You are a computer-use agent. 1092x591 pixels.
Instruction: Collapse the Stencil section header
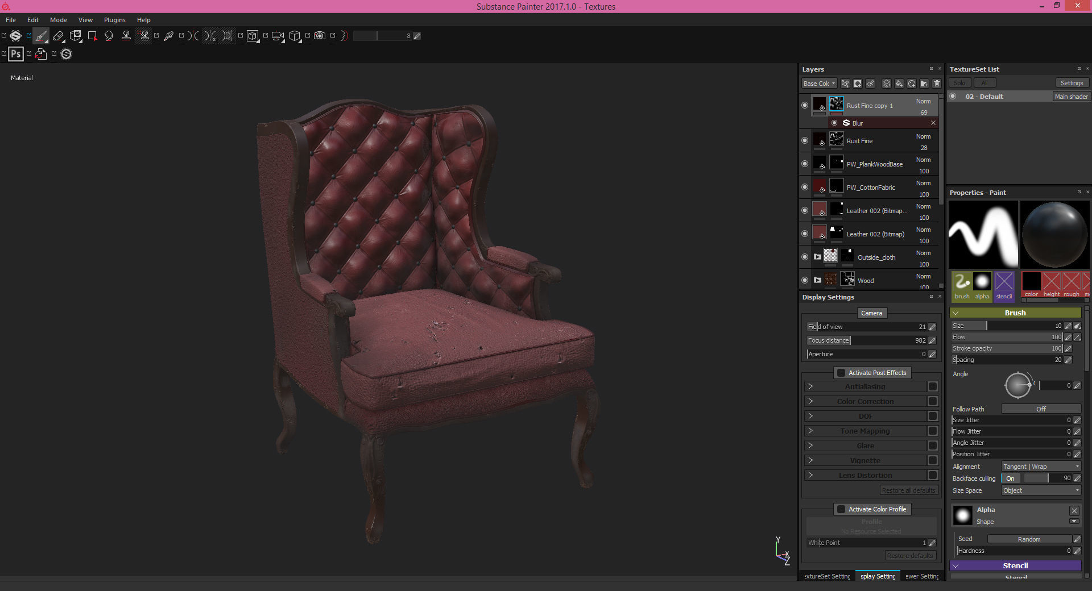click(1015, 565)
